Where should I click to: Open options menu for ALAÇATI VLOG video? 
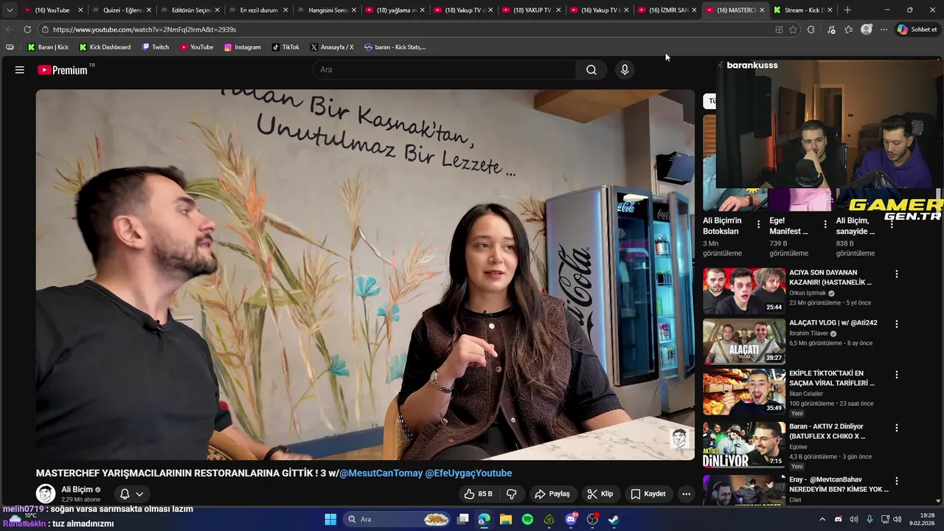897,324
